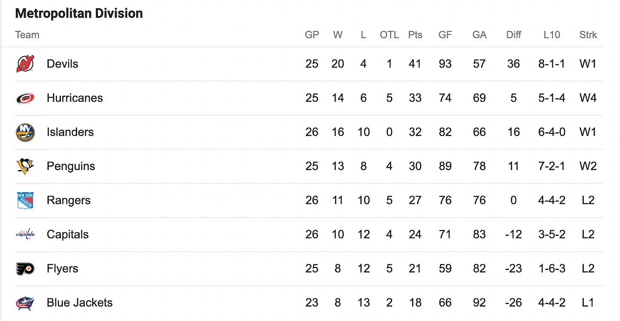Select the Islanders team name
620x321 pixels.
(70, 132)
